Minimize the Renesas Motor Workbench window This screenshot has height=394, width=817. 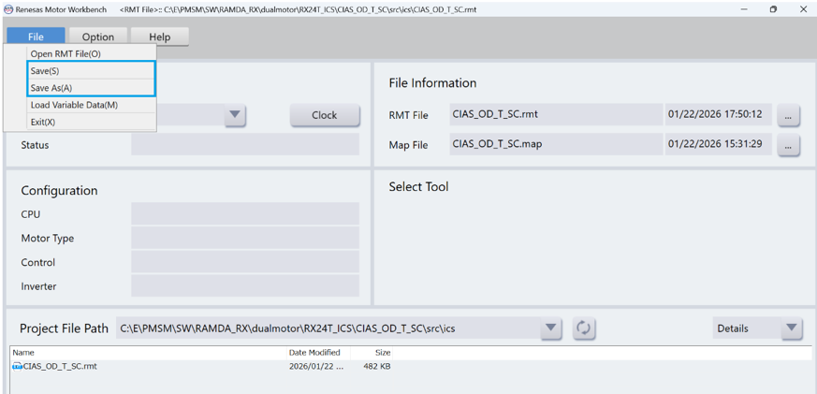click(x=743, y=9)
